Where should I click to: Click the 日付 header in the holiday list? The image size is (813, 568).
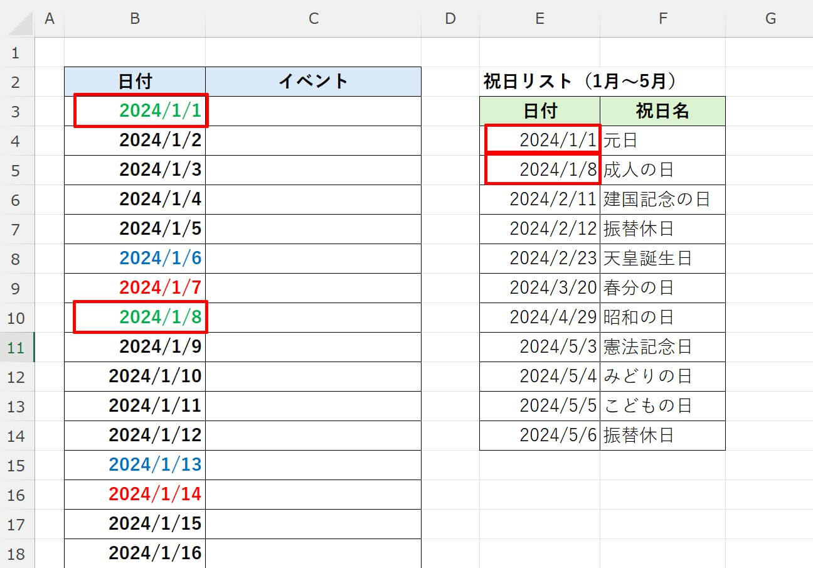pos(539,111)
